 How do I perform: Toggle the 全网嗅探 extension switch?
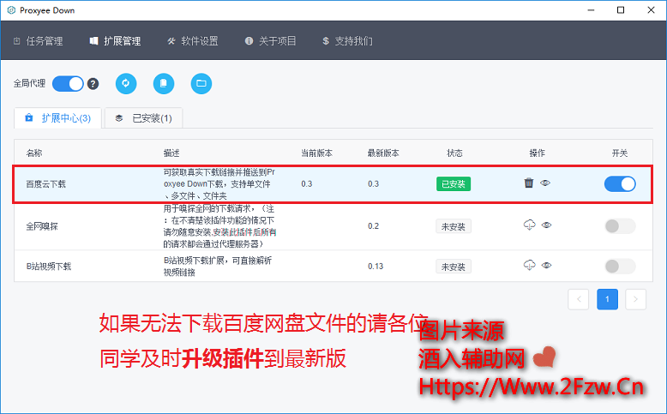(620, 226)
